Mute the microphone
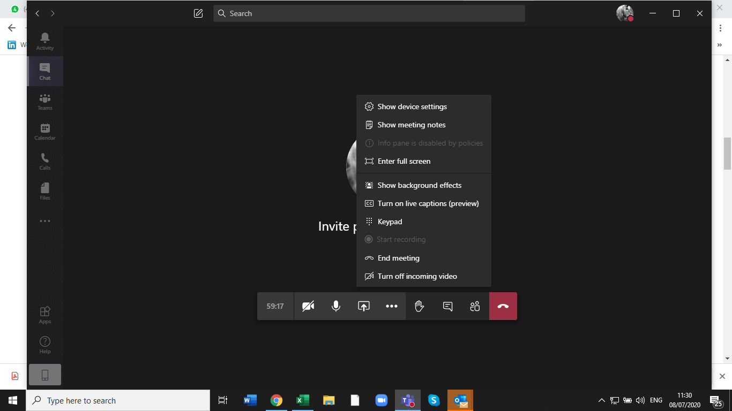 point(336,306)
